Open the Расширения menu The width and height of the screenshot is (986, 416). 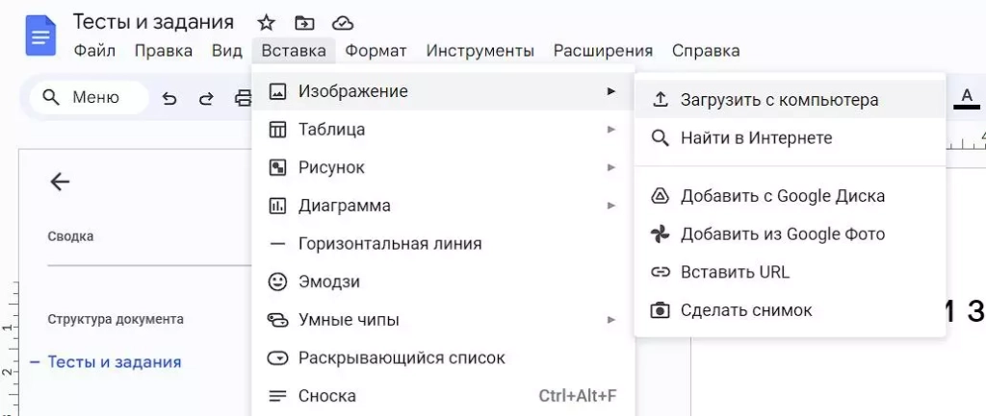[x=603, y=50]
